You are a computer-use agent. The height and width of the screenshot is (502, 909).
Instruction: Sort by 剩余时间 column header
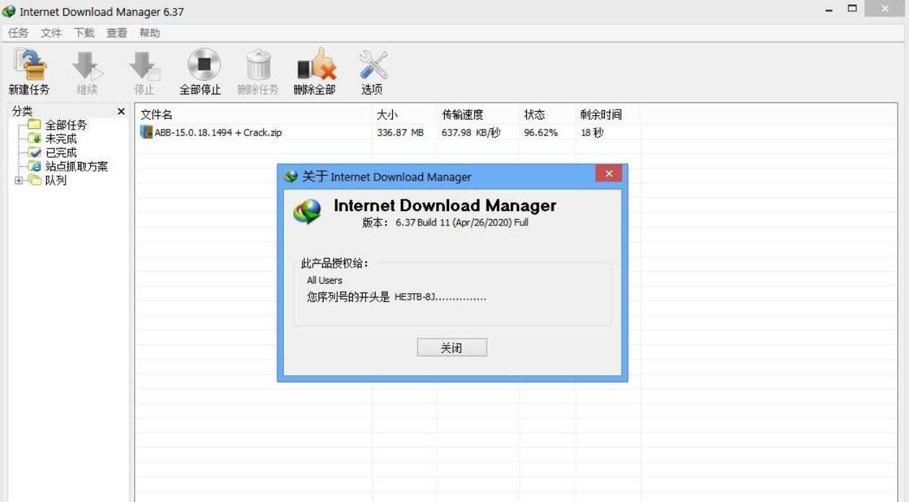pyautogui.click(x=608, y=115)
